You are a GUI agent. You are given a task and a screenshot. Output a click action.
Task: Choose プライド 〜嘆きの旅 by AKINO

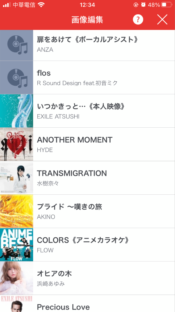(70, 207)
